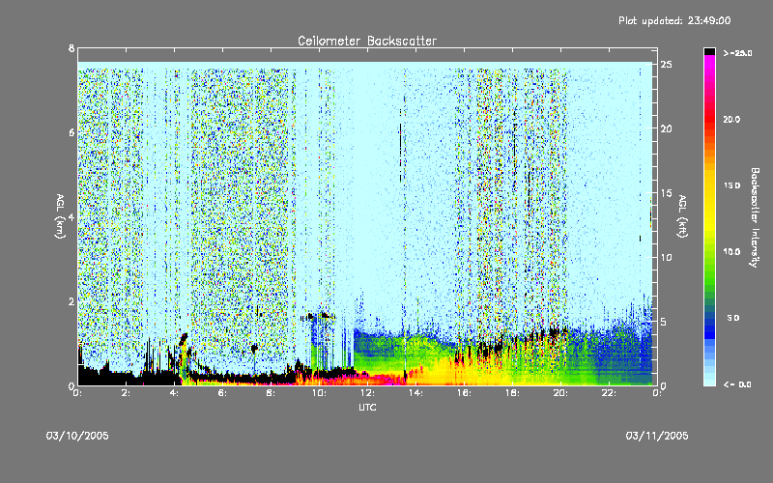773x483 pixels.
Task: Pick the green band of the colorbar
Action: click(x=709, y=267)
